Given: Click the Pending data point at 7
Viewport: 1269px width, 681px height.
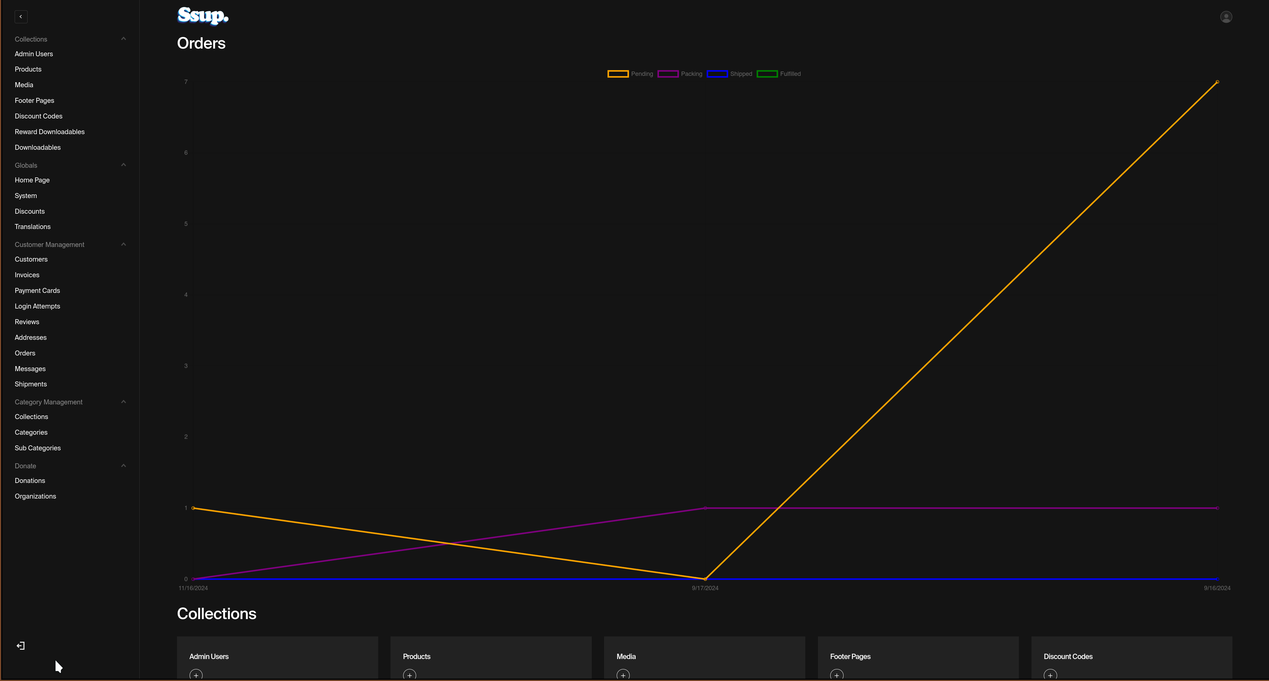Looking at the screenshot, I should (x=1217, y=82).
